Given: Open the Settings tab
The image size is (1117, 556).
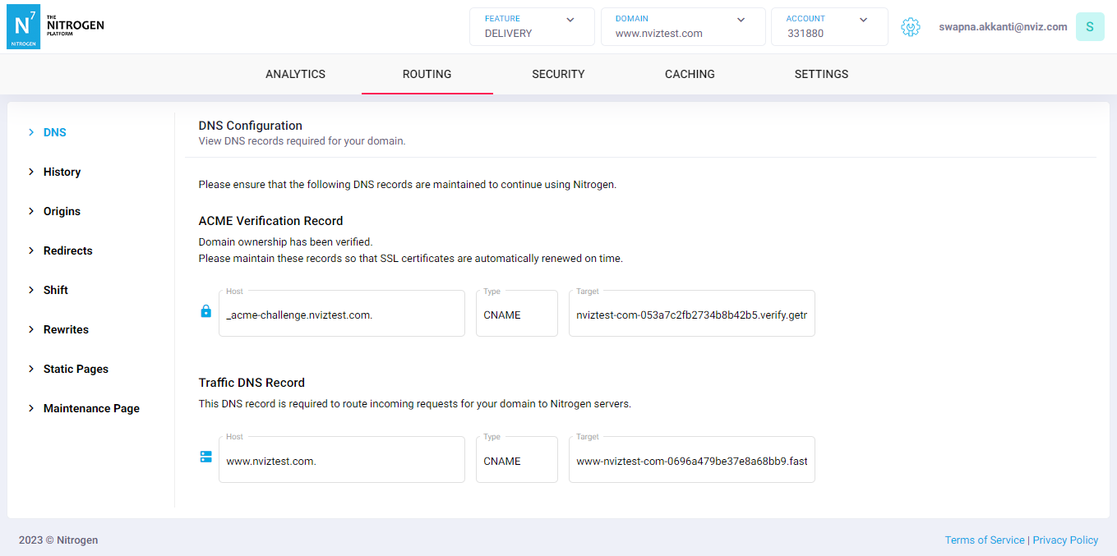Looking at the screenshot, I should click(x=821, y=74).
